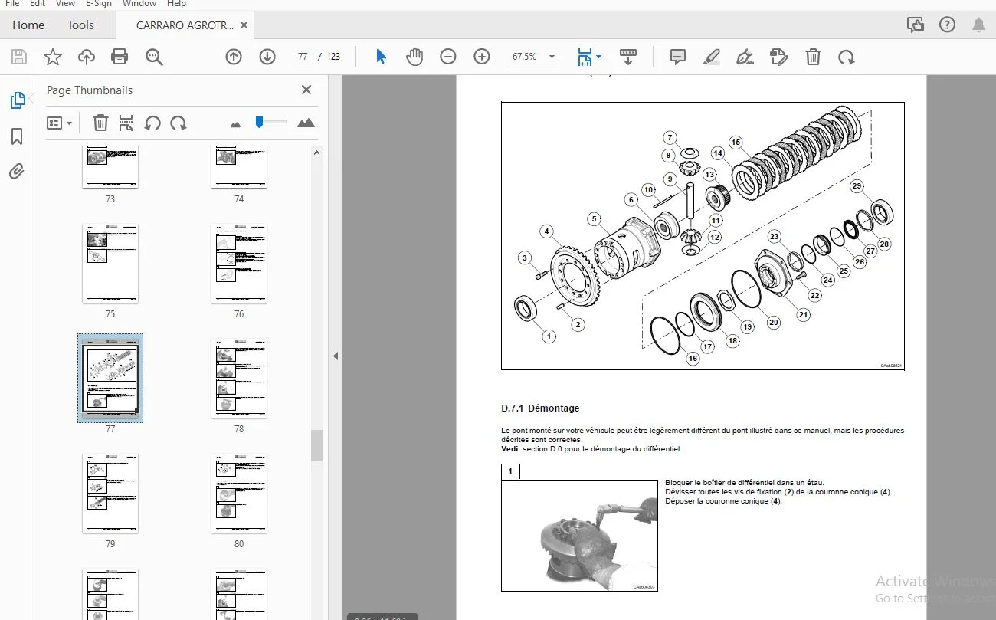This screenshot has height=620, width=996.
Task: Activate the Hand pan tool
Action: pyautogui.click(x=414, y=57)
